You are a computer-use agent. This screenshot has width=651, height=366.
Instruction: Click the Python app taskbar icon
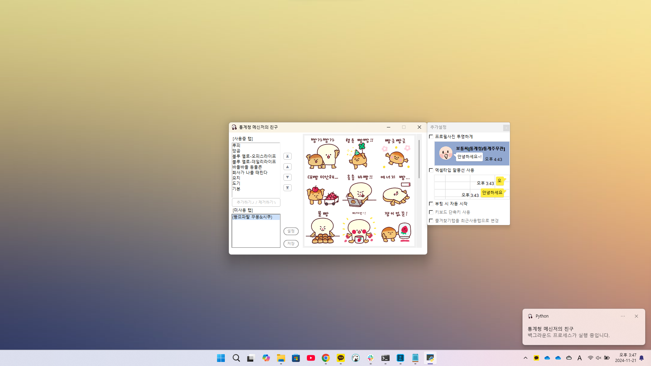pos(430,358)
